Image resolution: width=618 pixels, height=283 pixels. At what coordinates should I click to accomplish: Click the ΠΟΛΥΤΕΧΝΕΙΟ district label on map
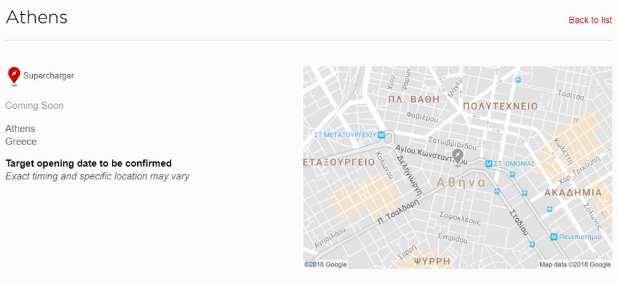500,106
